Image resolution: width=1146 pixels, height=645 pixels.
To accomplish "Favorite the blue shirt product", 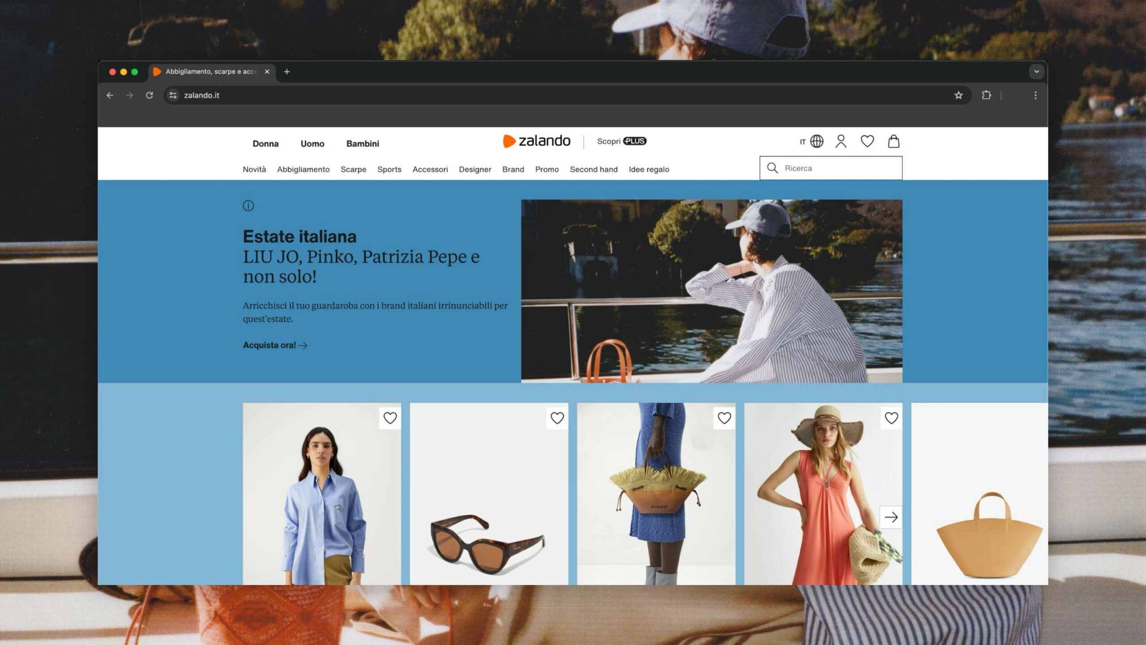I will tap(390, 418).
